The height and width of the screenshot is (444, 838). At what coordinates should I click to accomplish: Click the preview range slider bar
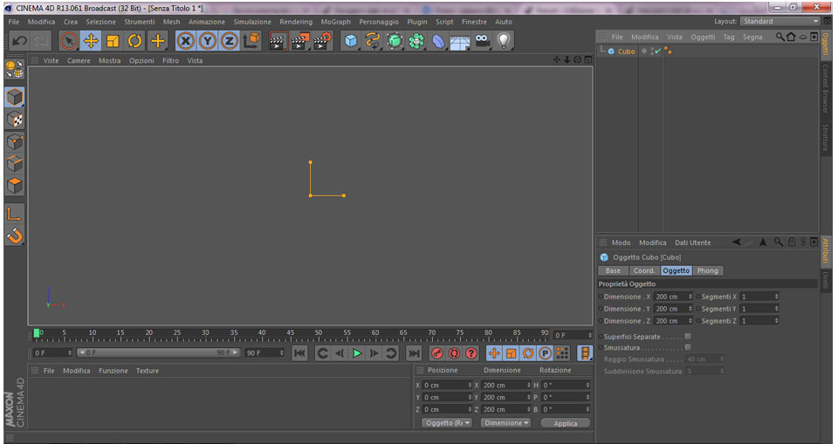click(158, 352)
